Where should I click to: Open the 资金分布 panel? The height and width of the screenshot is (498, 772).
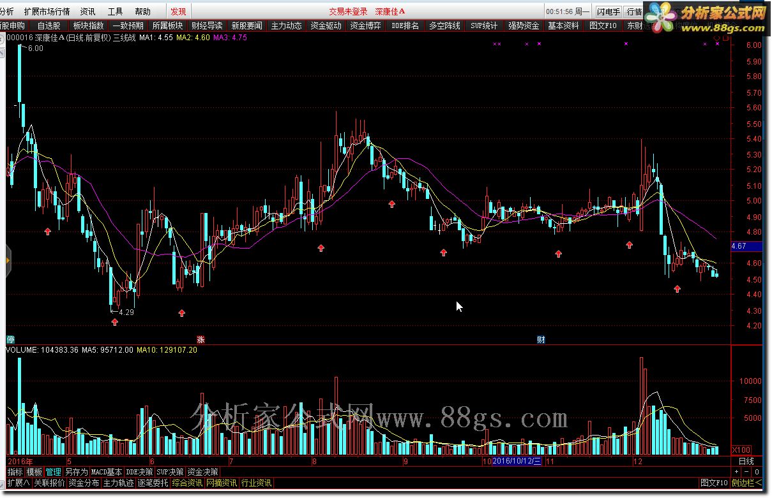tap(84, 483)
